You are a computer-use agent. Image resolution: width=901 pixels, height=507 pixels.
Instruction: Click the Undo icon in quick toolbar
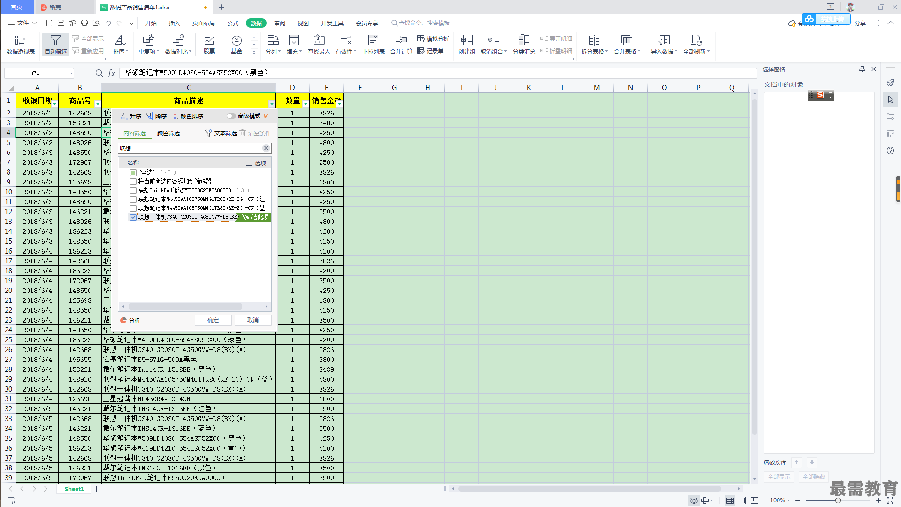click(108, 23)
